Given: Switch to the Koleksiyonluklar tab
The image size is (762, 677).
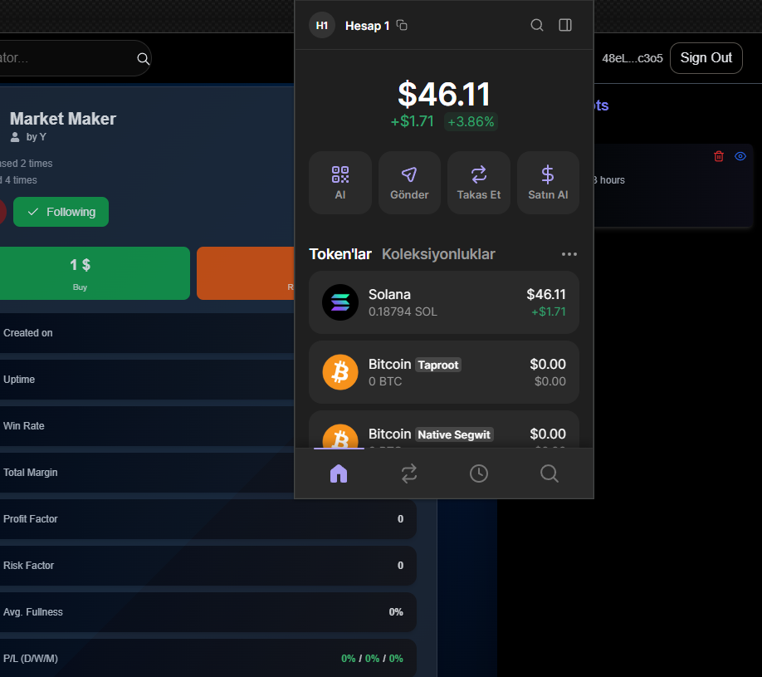Looking at the screenshot, I should [438, 254].
